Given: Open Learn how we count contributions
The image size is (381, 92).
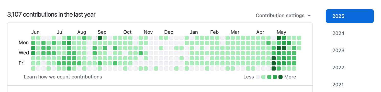Looking at the screenshot, I should point(63,77).
